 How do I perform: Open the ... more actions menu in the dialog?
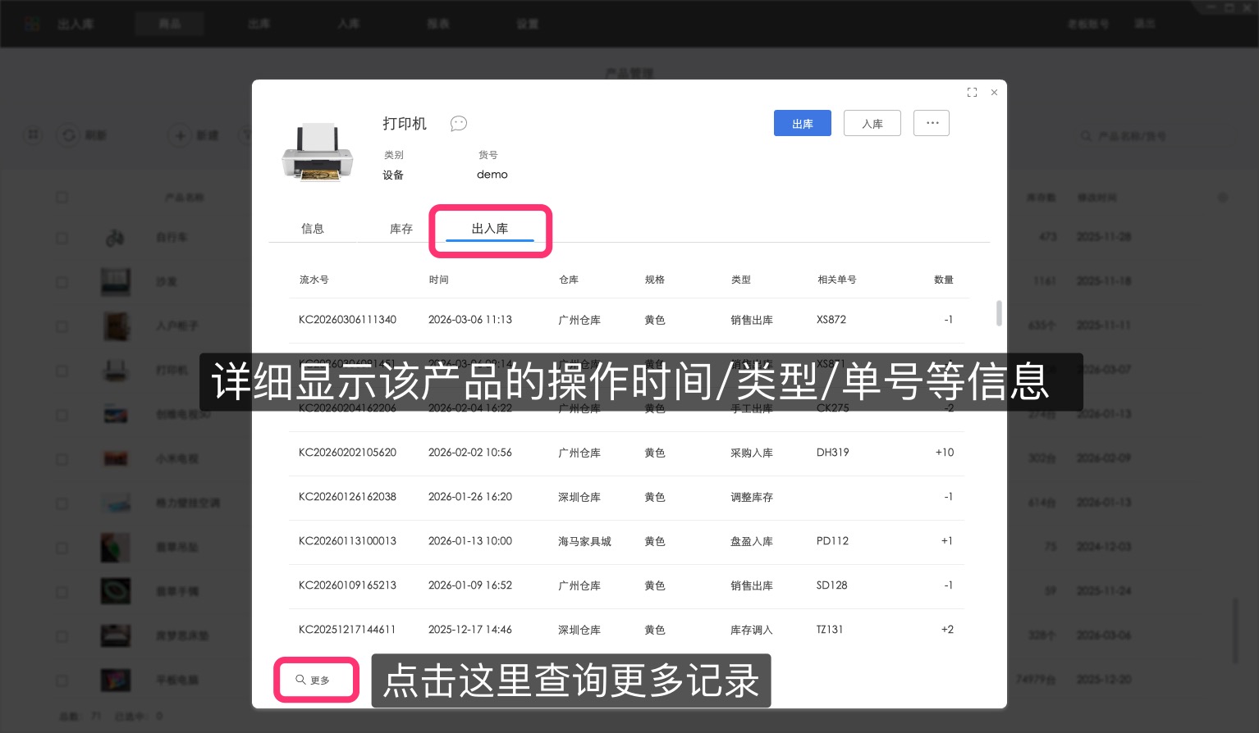pos(932,123)
